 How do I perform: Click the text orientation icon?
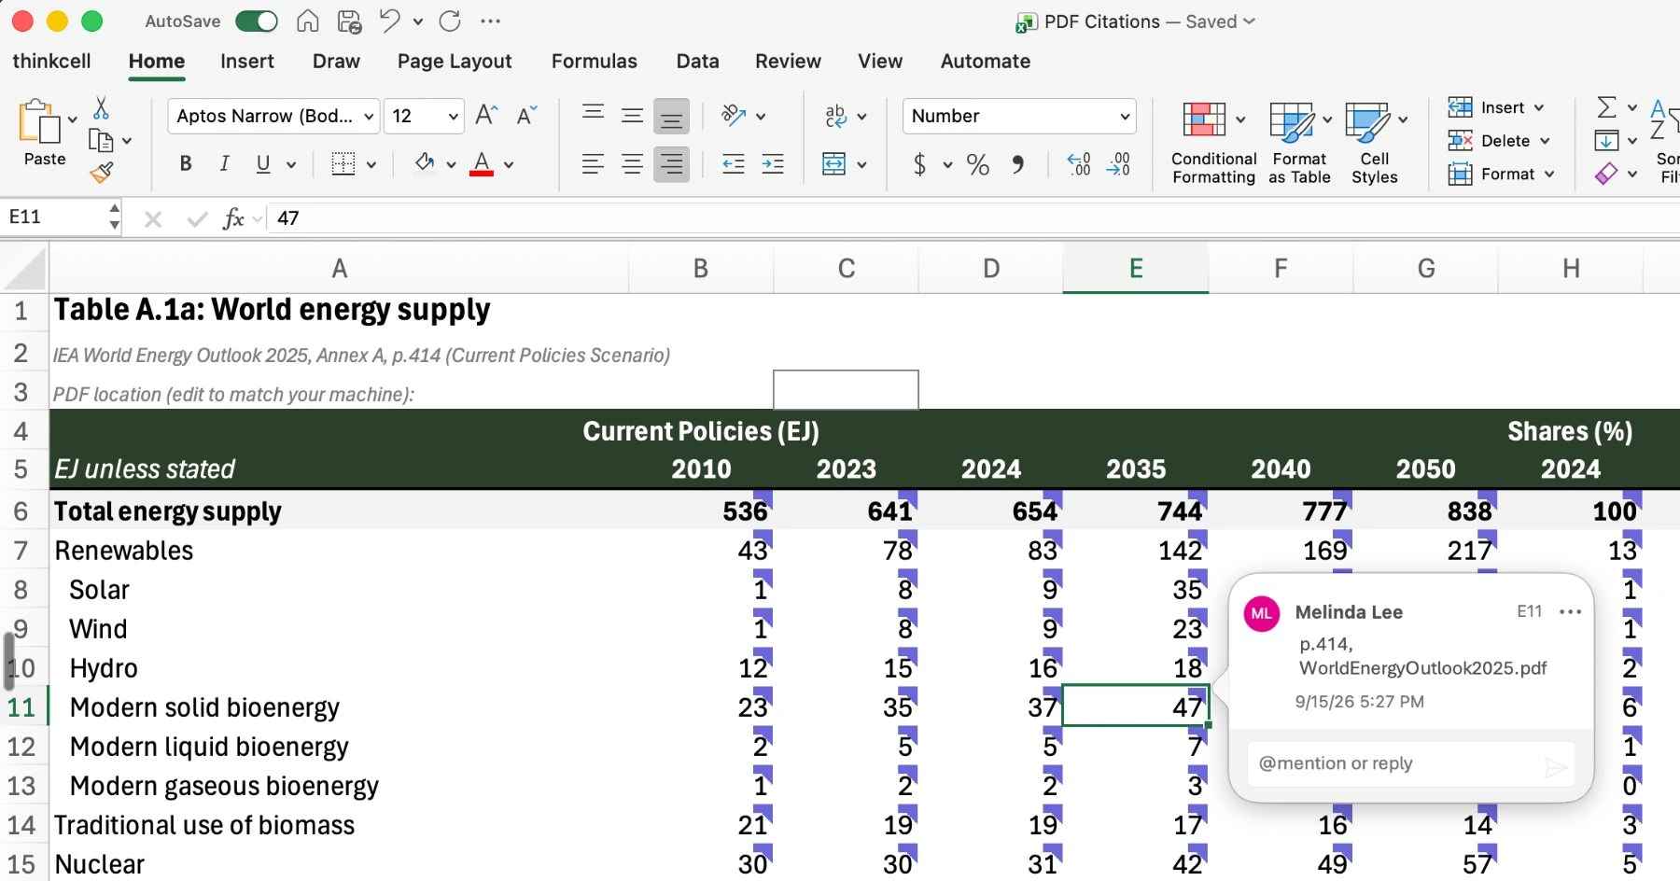pyautogui.click(x=734, y=115)
